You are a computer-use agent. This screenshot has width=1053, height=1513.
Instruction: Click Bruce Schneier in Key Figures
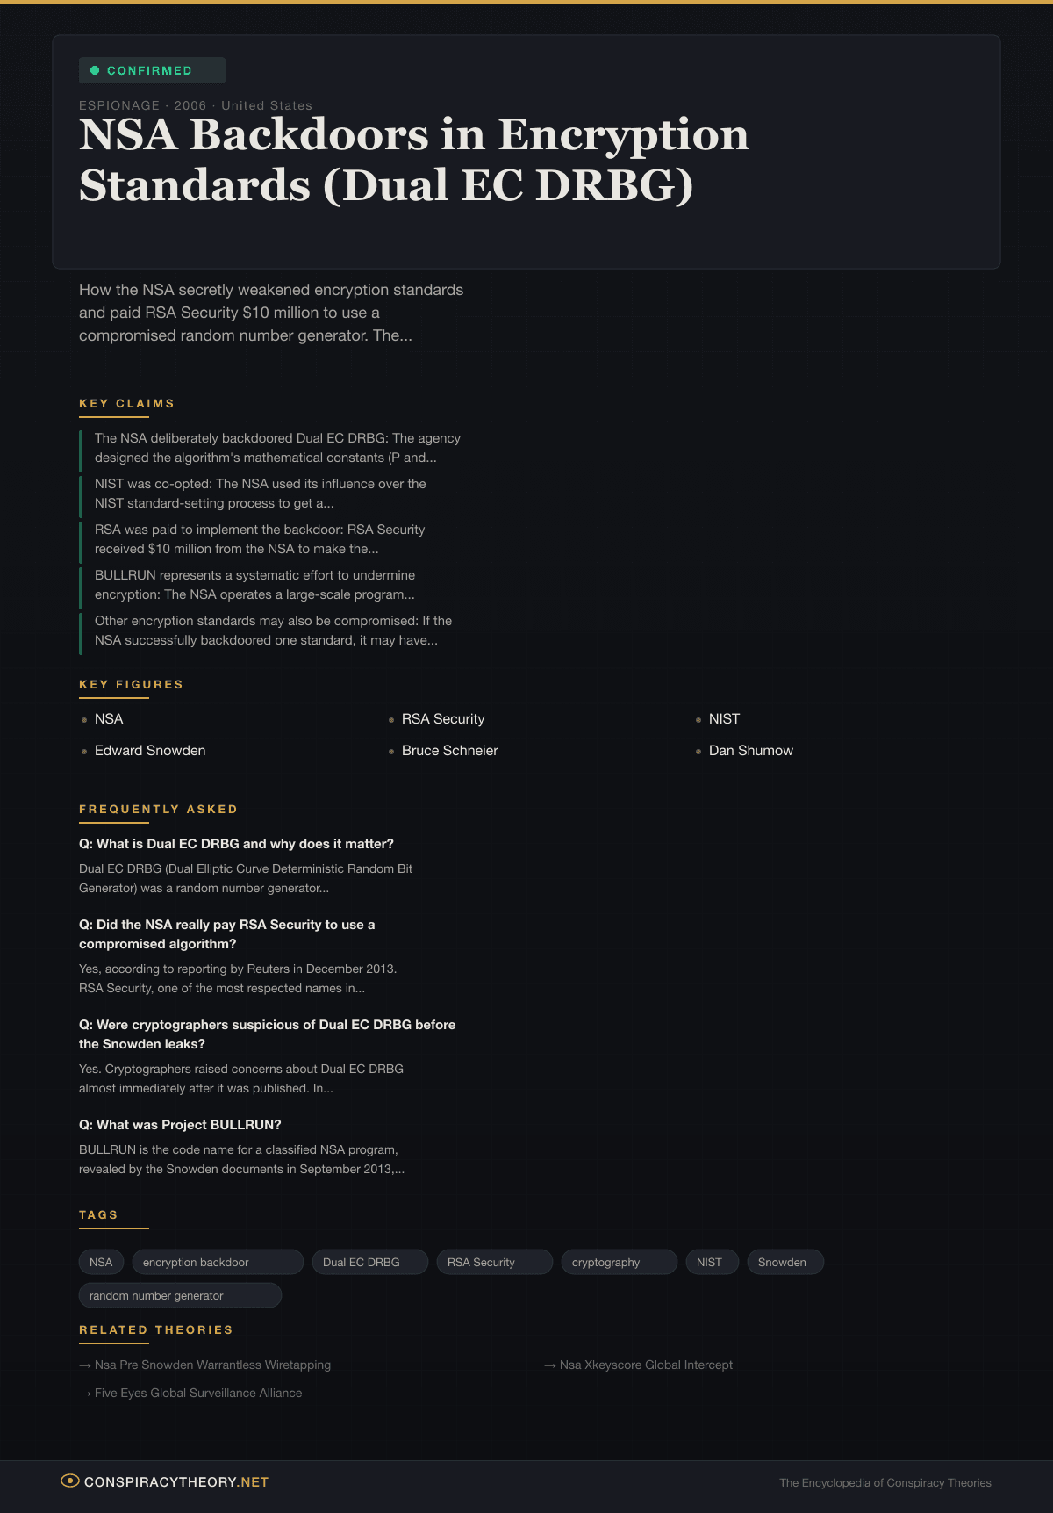449,751
